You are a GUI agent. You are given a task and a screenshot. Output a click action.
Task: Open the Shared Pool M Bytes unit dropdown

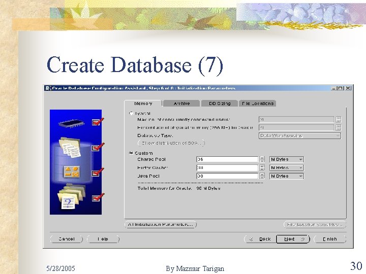(x=287, y=159)
